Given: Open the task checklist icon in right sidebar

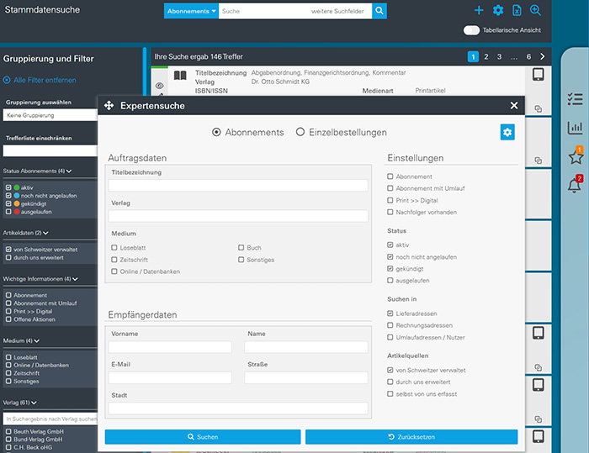Looking at the screenshot, I should click(x=575, y=99).
